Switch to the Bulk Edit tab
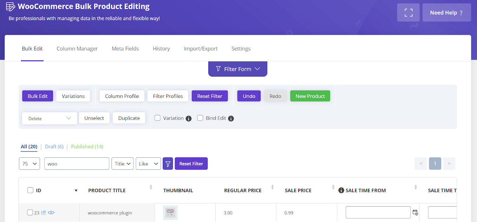Screen dimensions: 477x222 (x=32, y=49)
